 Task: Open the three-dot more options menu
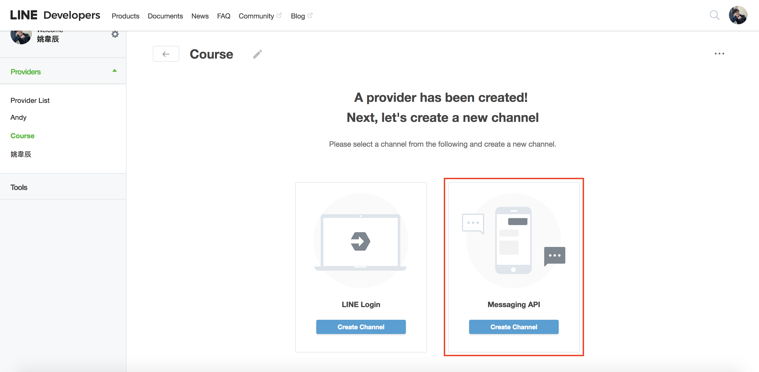click(x=719, y=54)
